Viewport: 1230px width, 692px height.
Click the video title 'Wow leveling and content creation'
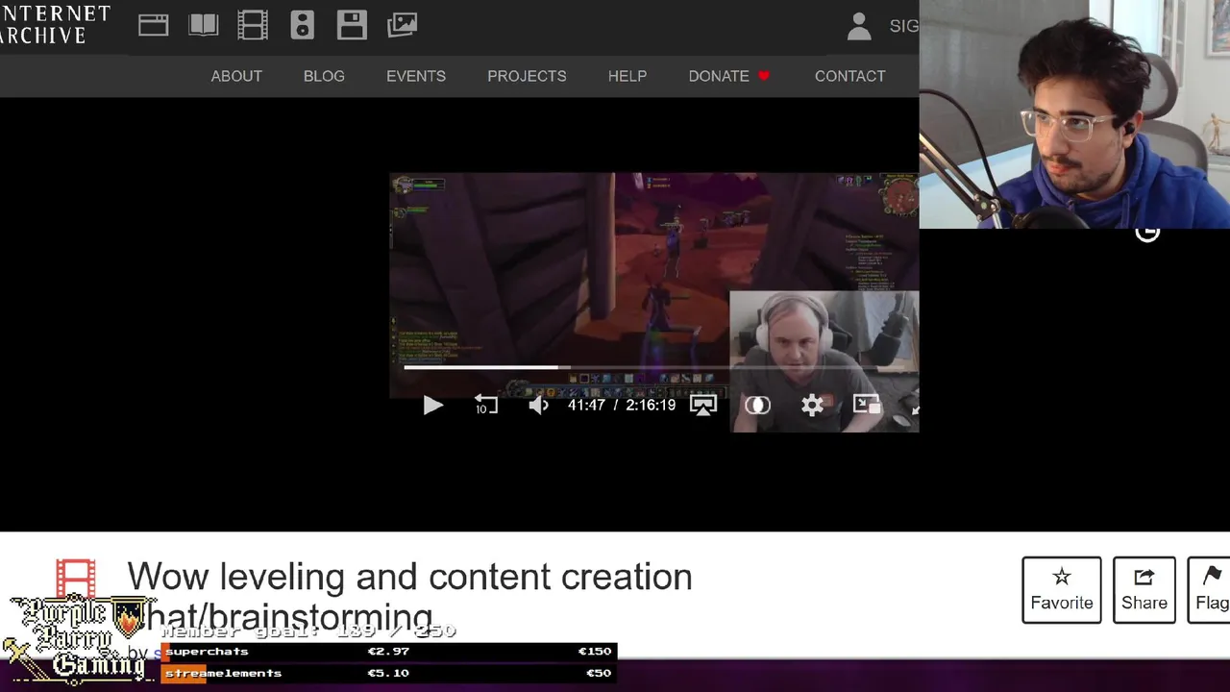[x=409, y=577]
